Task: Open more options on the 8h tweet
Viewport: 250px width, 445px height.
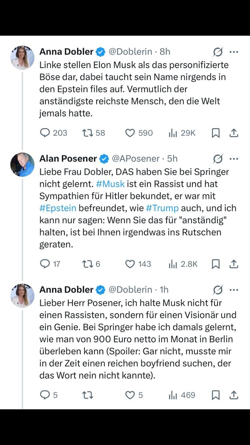Action: [x=234, y=52]
